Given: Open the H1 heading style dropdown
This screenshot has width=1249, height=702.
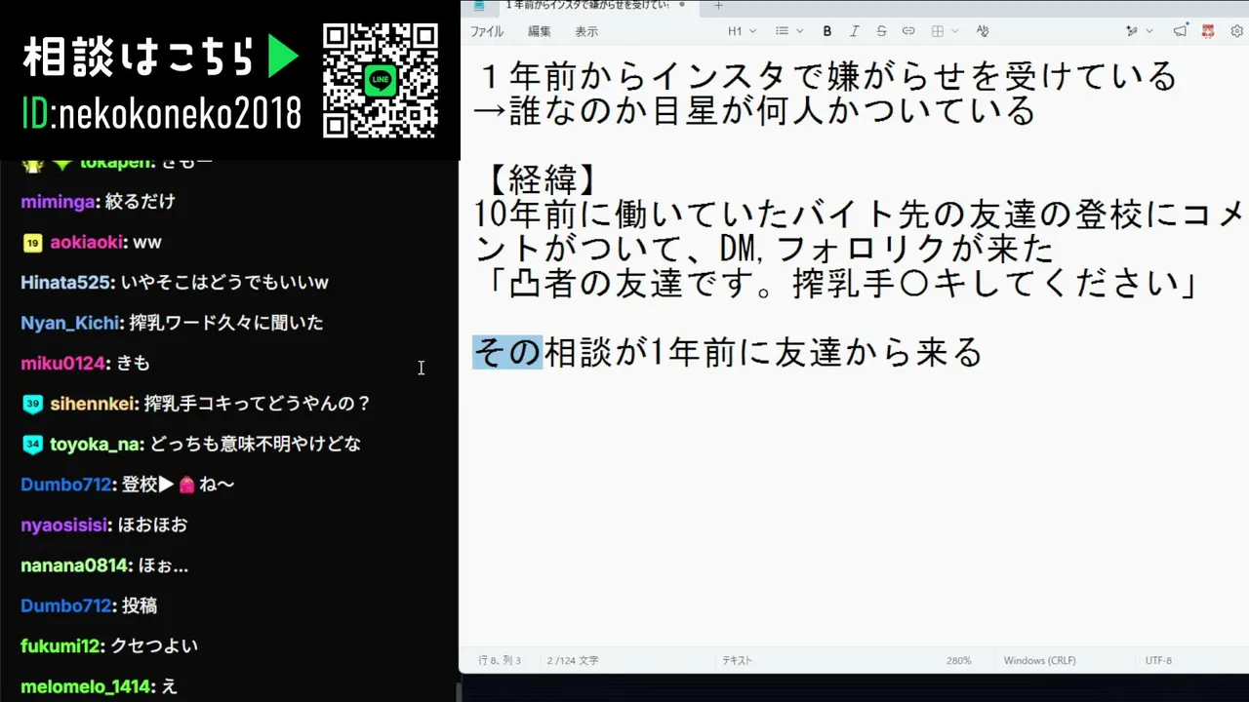Looking at the screenshot, I should coord(742,31).
